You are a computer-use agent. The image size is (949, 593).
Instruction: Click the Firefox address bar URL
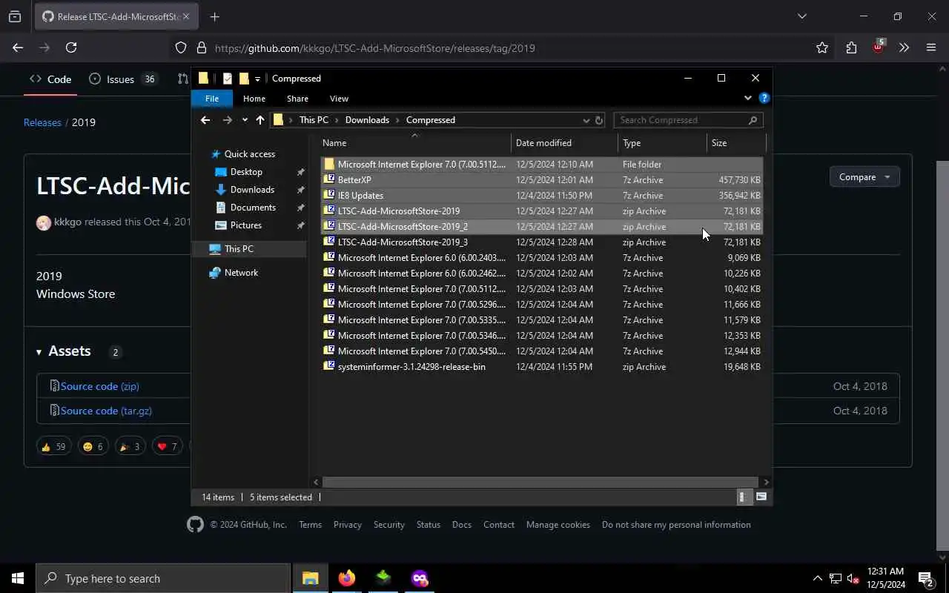(x=374, y=48)
